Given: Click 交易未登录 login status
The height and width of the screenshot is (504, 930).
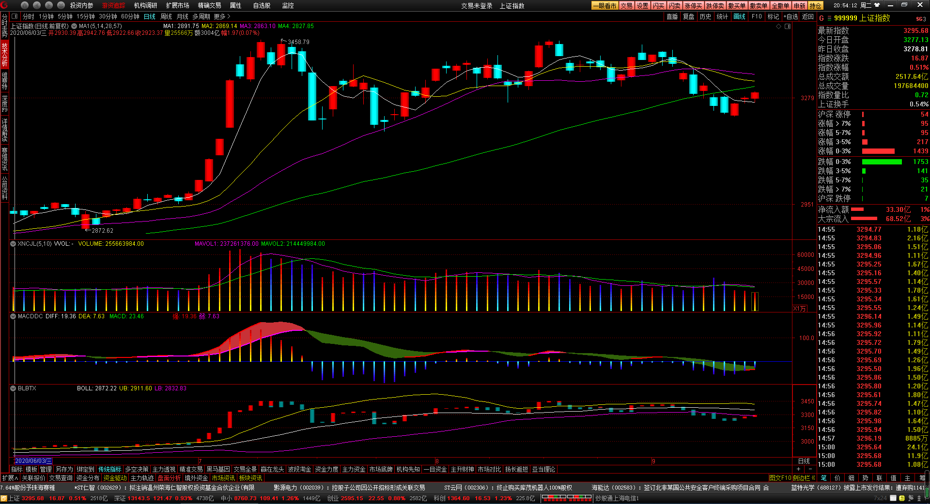Looking at the screenshot, I should click(x=477, y=6).
